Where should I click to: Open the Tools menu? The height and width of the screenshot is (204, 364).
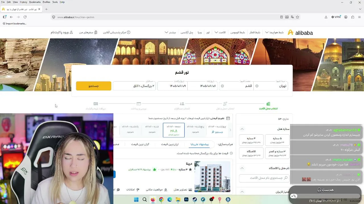tap(55, 2)
